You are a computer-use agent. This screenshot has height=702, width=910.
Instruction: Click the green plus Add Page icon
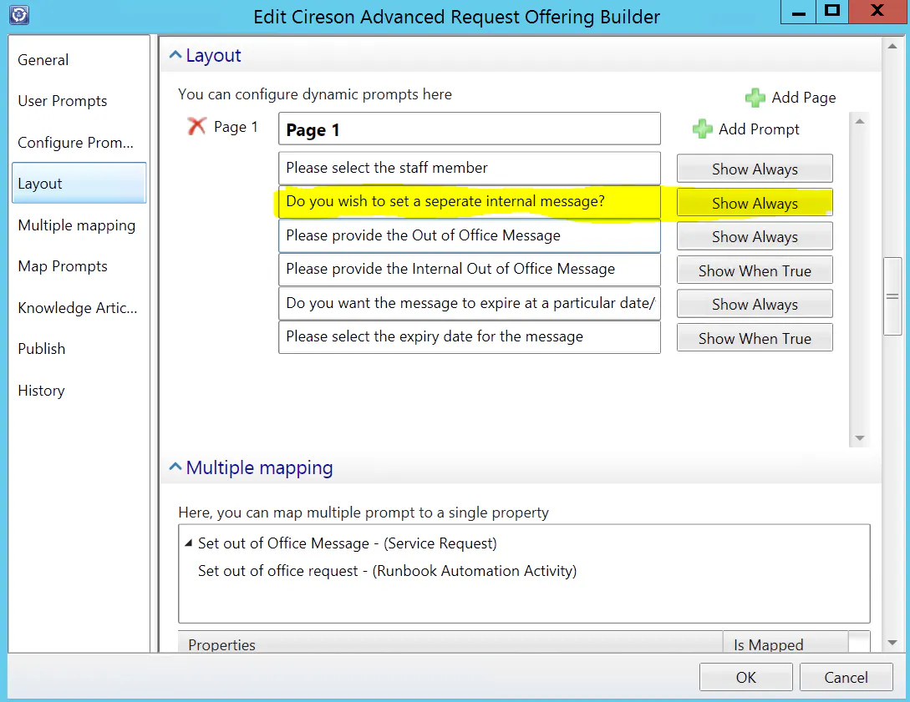tap(755, 98)
